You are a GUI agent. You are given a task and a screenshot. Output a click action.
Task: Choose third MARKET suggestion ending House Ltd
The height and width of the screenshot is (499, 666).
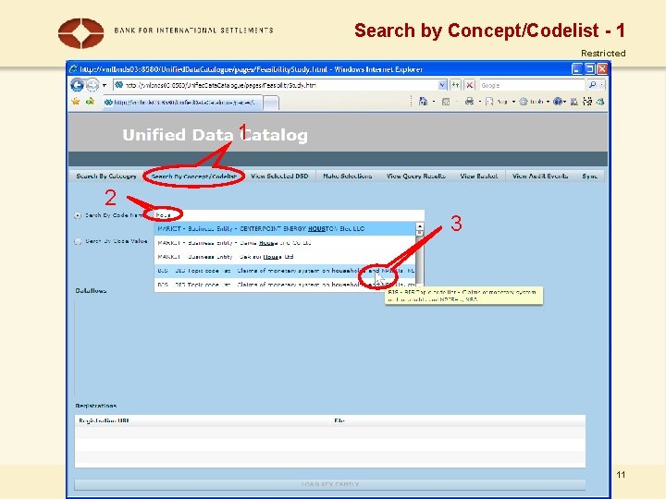[x=285, y=257]
